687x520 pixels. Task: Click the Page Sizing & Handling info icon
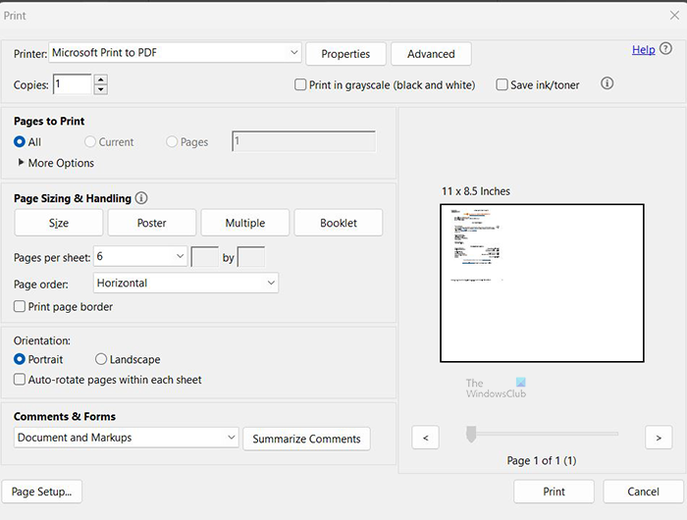(x=141, y=198)
